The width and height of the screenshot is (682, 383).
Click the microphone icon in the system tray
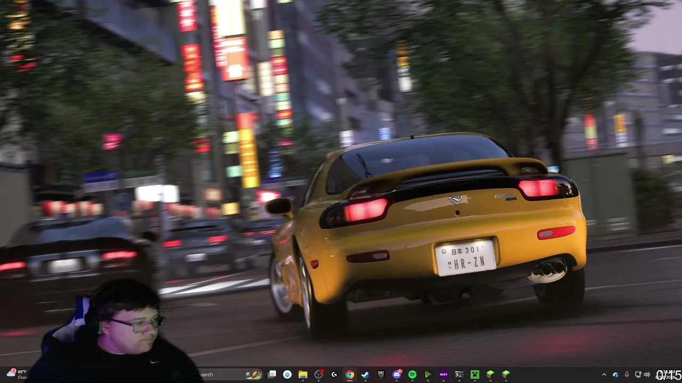[x=627, y=374]
